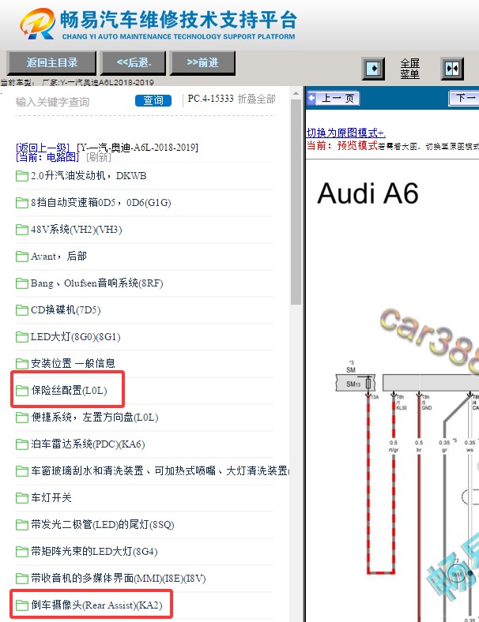Open 带收音机的多媒体界面(MMI) folder
The height and width of the screenshot is (622, 479).
click(x=119, y=579)
